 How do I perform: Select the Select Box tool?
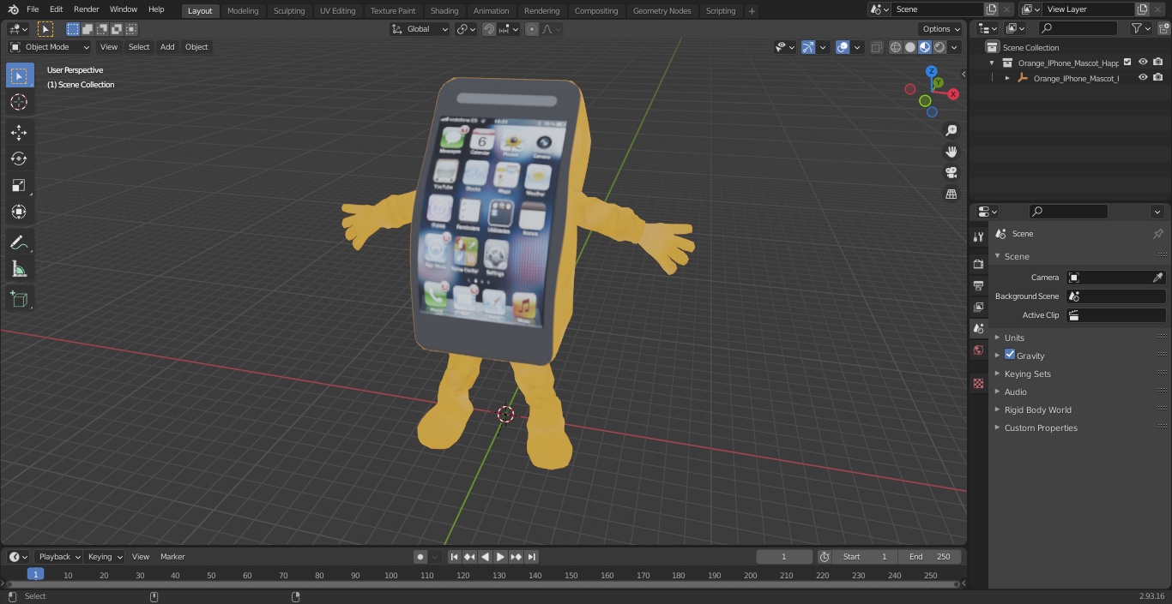tap(19, 75)
